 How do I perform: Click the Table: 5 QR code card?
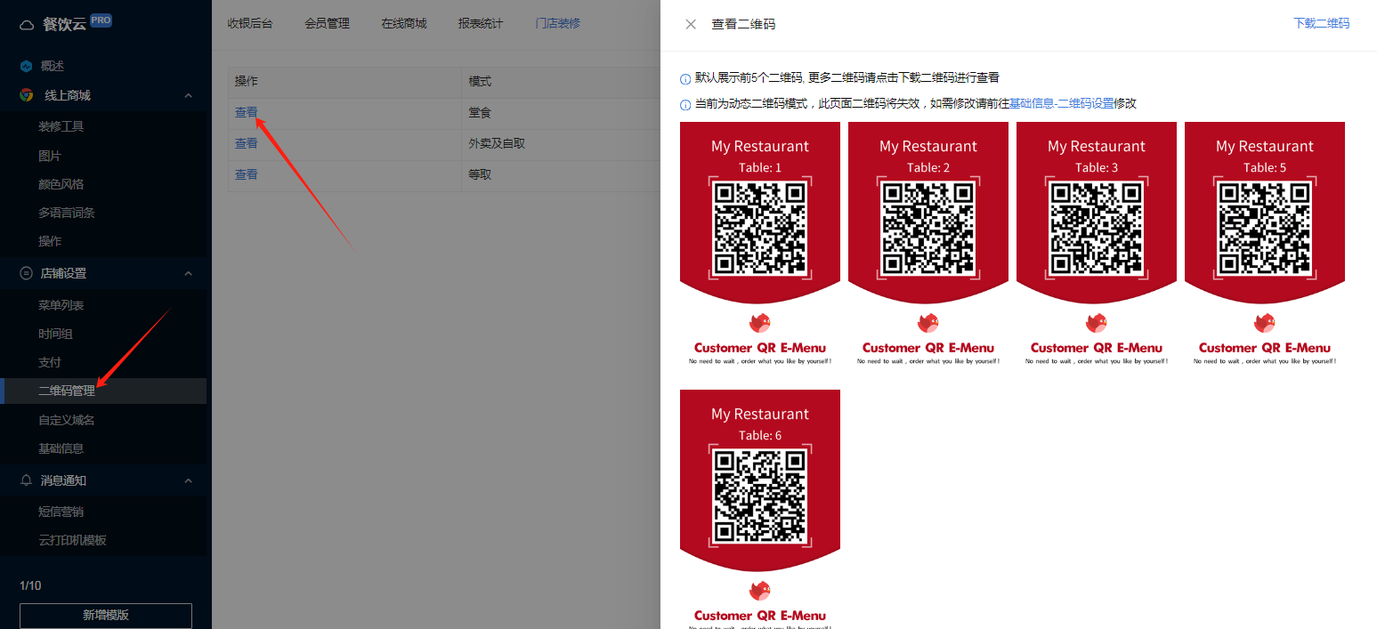tap(1265, 245)
